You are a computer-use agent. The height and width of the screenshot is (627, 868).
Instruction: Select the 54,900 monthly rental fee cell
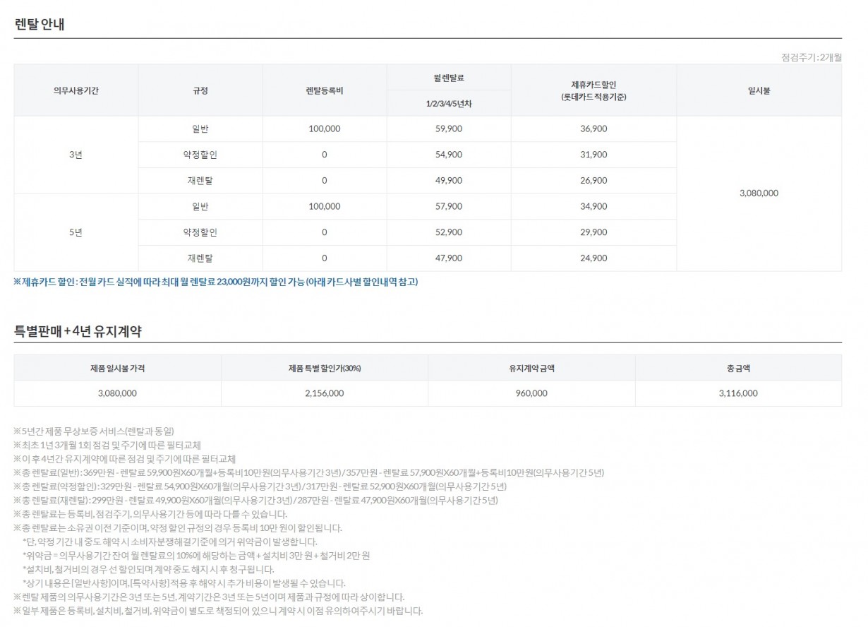tap(449, 155)
